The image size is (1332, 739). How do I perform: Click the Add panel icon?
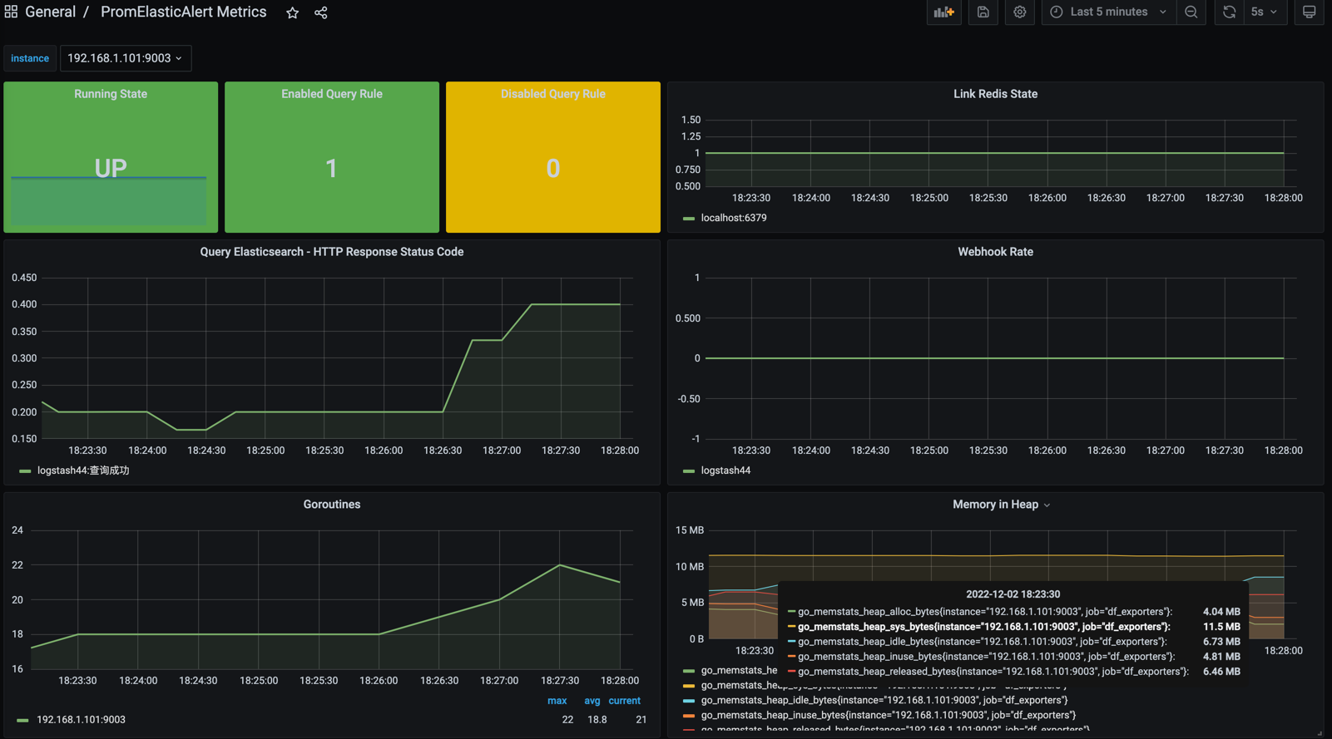tap(943, 12)
